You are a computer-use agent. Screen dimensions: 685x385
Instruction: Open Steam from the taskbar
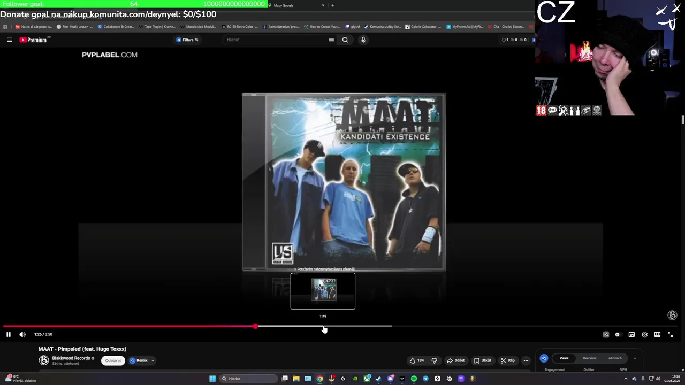pos(378,379)
